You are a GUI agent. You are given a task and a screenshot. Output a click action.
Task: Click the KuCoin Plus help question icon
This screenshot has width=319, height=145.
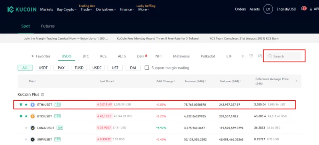43,95
